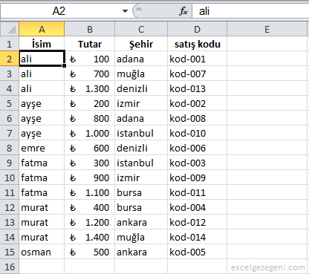Select column A header
The height and width of the screenshot is (274, 309).
click(42, 29)
